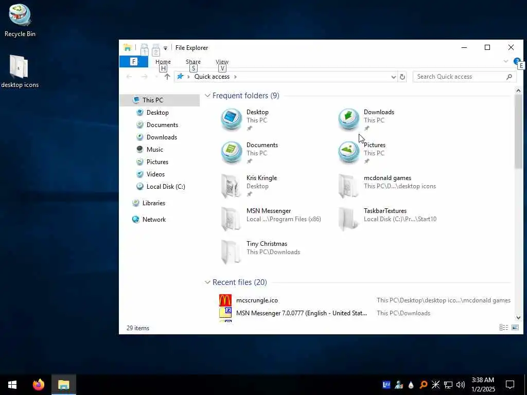Open the File tab
Image resolution: width=527 pixels, height=395 pixels.
point(134,62)
